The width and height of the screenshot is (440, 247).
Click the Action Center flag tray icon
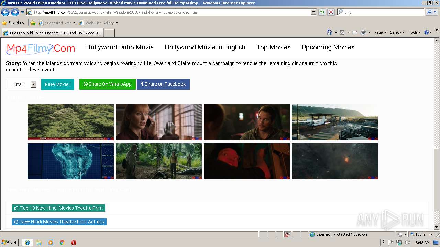click(x=391, y=243)
